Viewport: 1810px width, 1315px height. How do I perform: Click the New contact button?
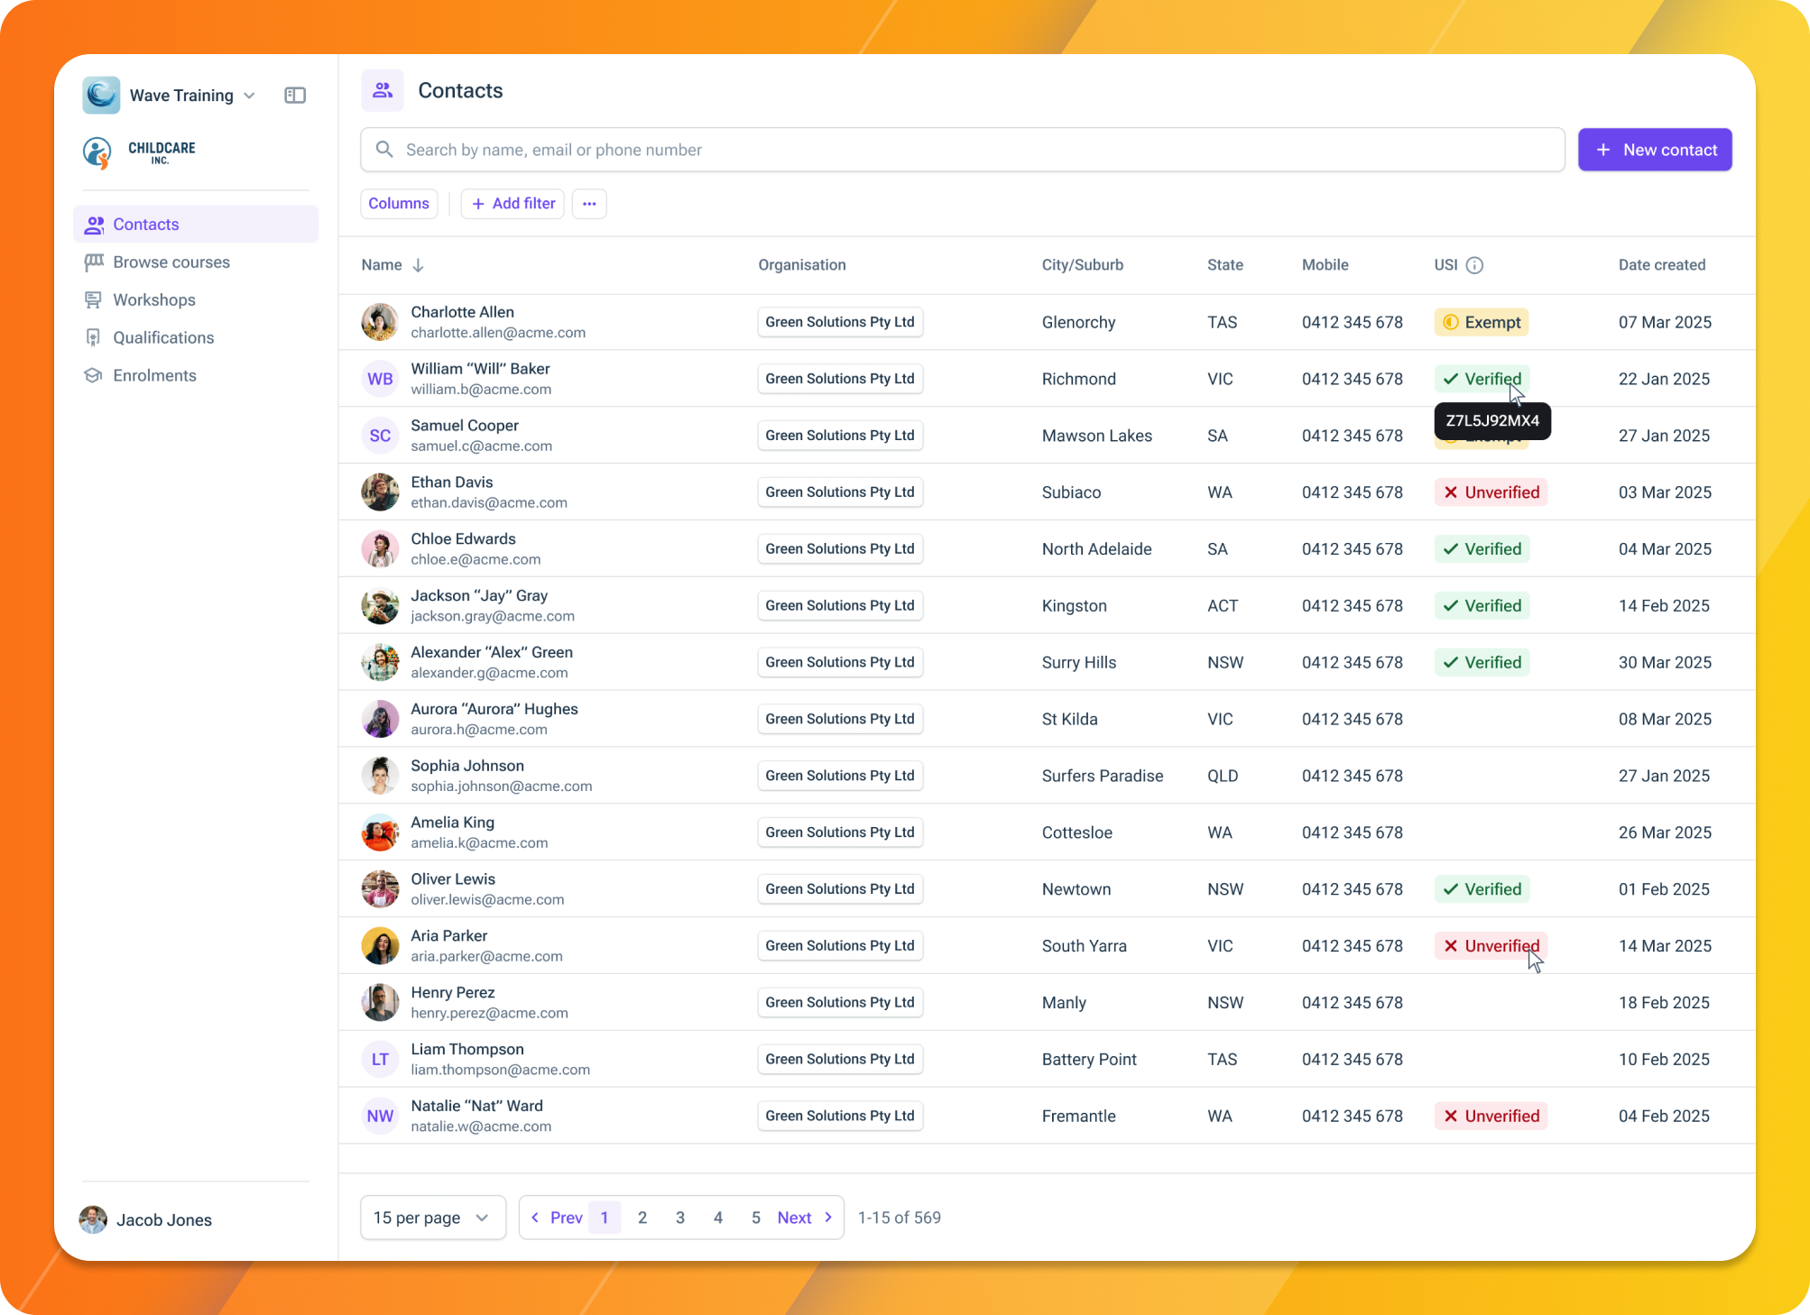1655,150
